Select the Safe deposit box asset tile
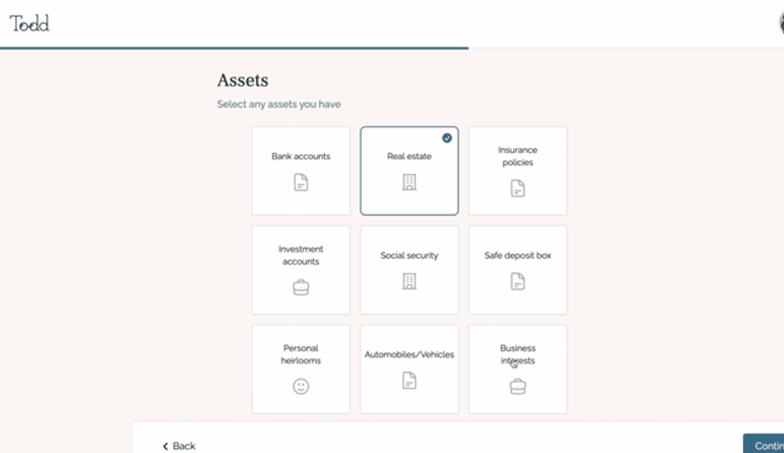784x453 pixels. coord(517,270)
